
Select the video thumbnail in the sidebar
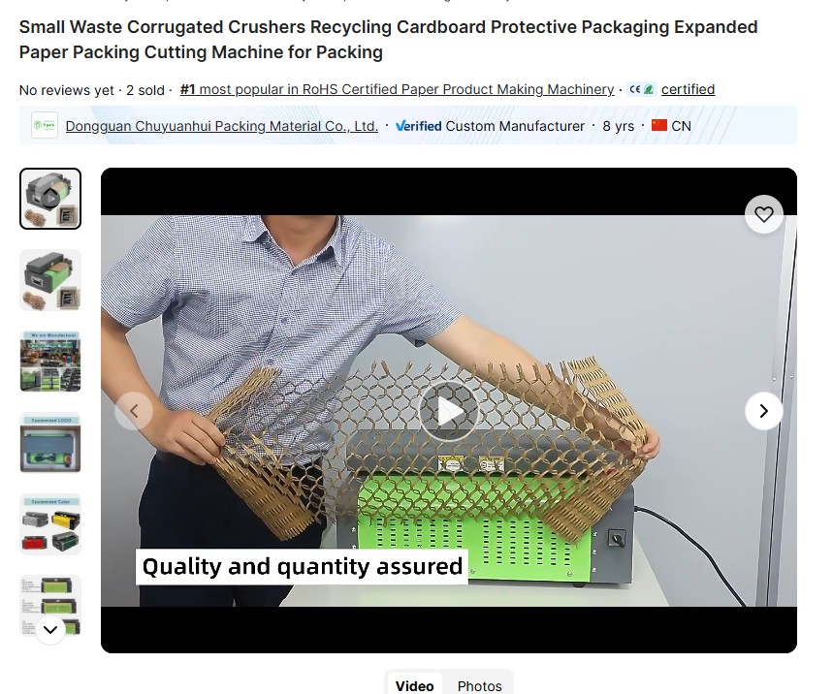[50, 199]
